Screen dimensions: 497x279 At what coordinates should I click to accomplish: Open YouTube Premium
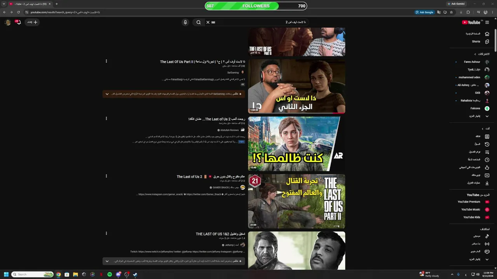473,202
